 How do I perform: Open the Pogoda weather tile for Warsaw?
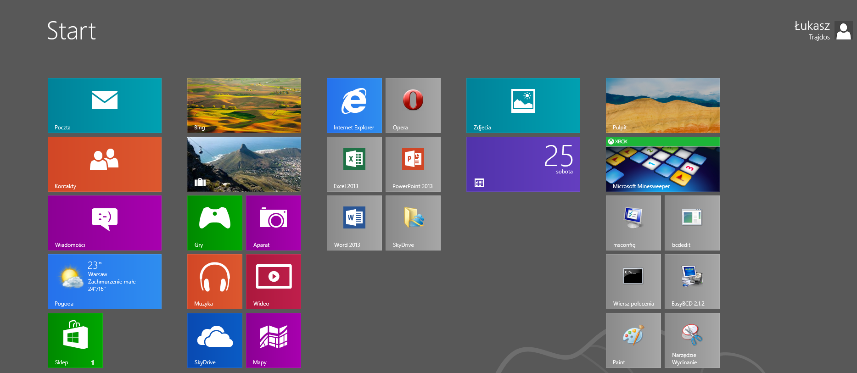[105, 282]
